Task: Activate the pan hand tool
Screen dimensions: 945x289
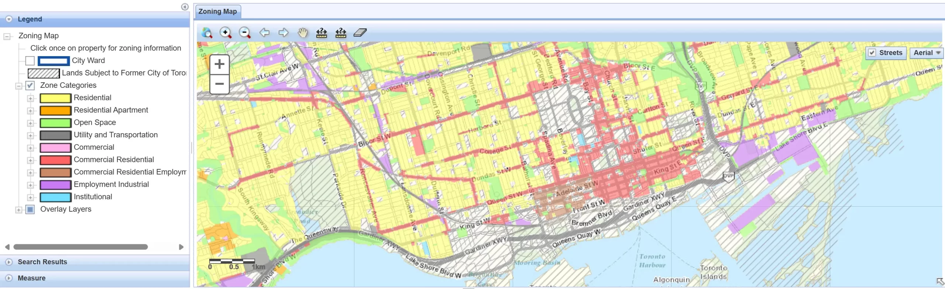Action: (x=303, y=33)
